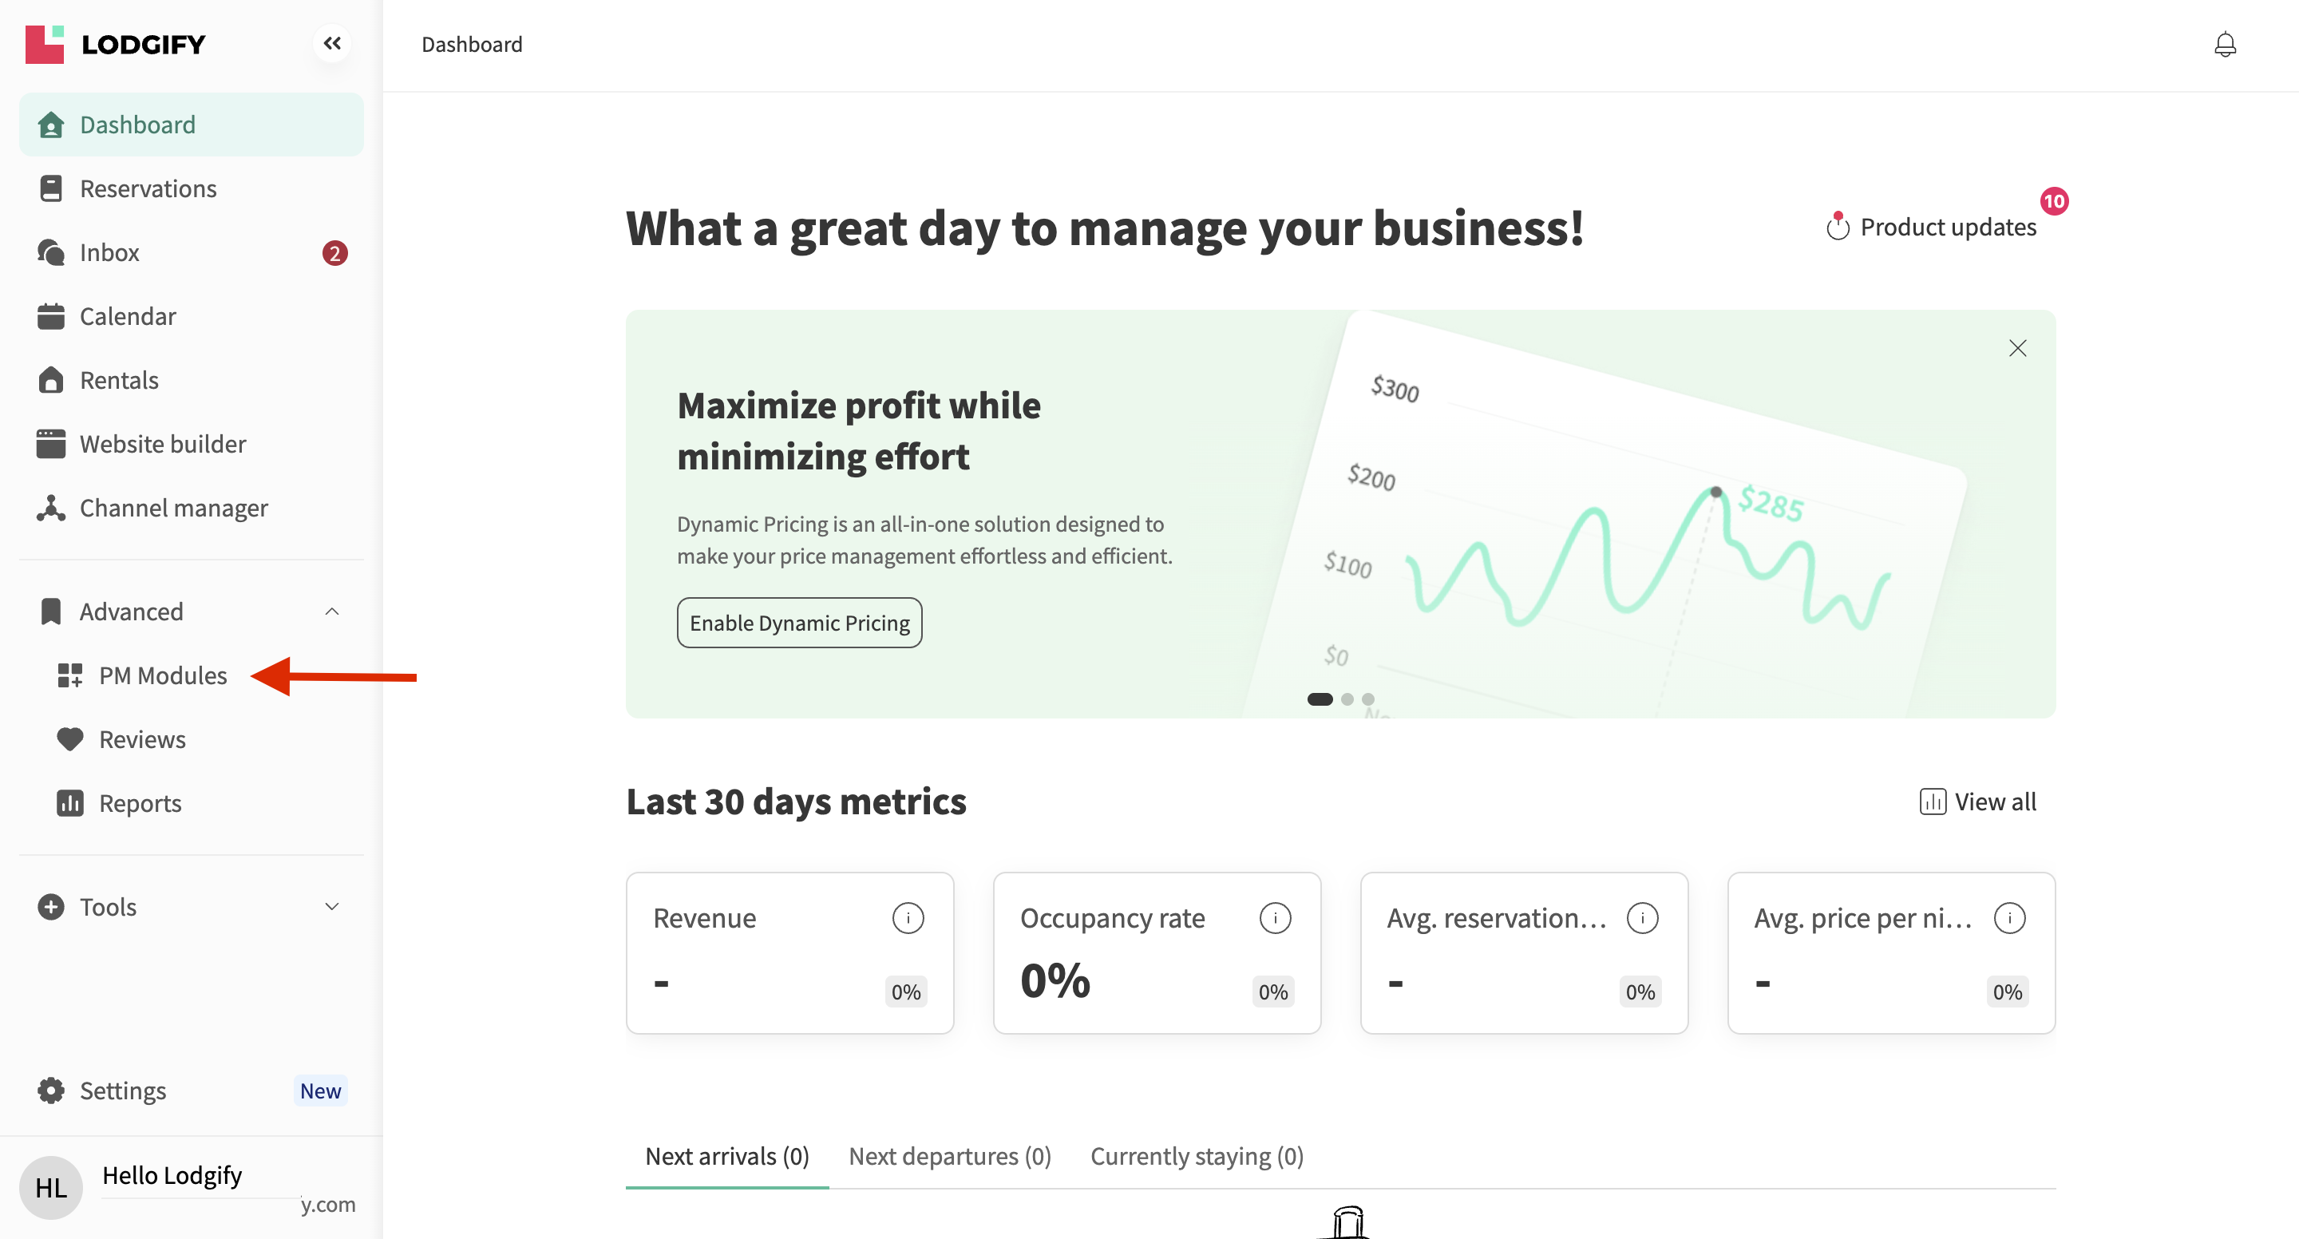
Task: Switch to Next departures tab
Action: [950, 1156]
